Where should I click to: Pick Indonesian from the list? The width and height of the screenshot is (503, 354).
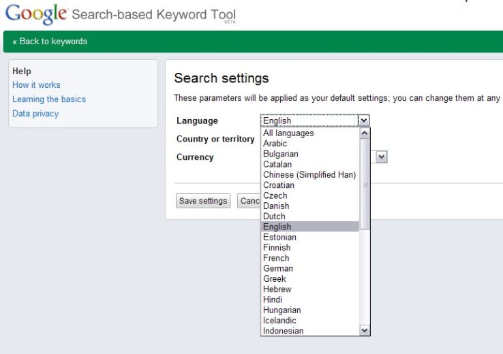tap(310, 331)
